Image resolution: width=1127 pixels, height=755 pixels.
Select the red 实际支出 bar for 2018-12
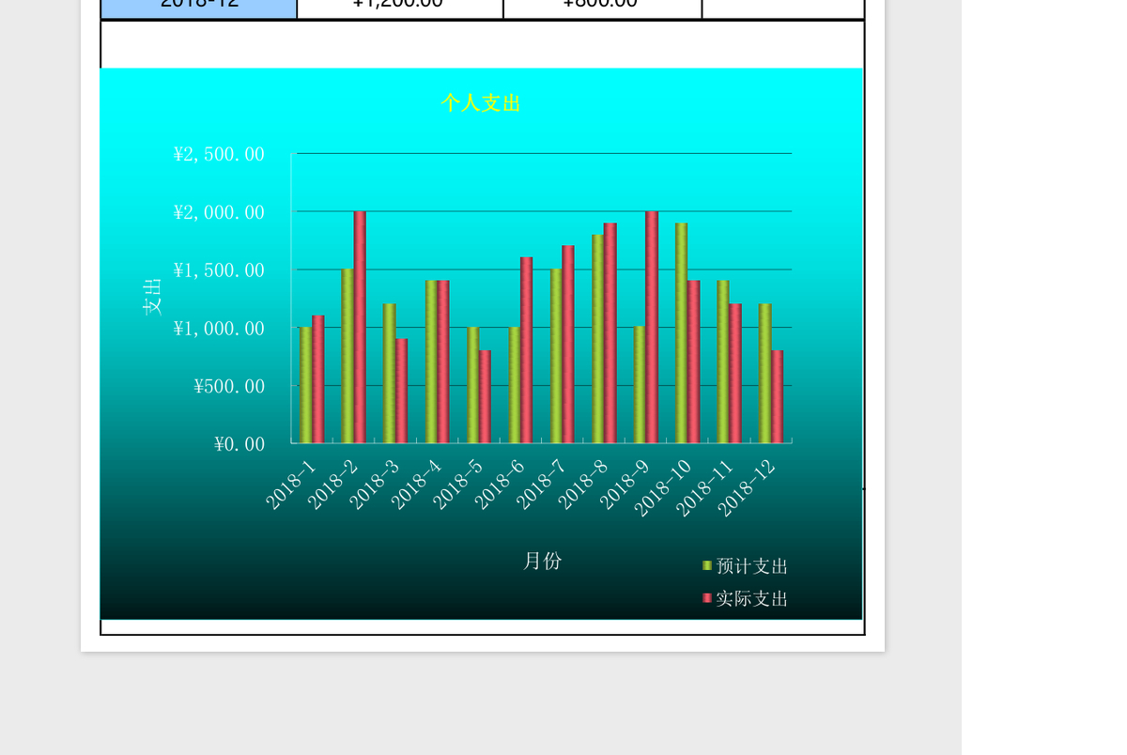pos(778,396)
